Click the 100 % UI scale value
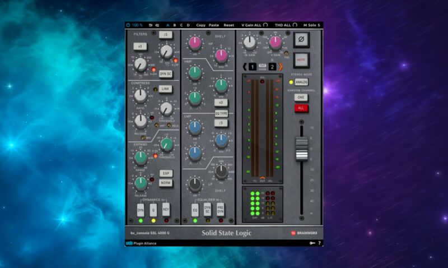 pyautogui.click(x=137, y=25)
